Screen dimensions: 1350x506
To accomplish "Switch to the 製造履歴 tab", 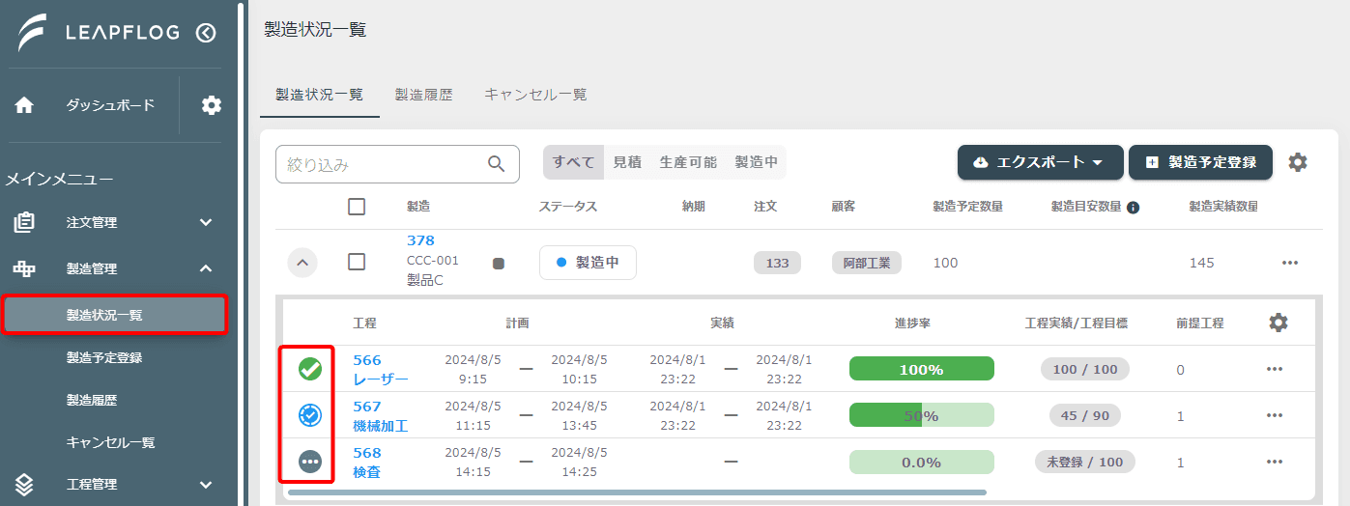I will (423, 95).
